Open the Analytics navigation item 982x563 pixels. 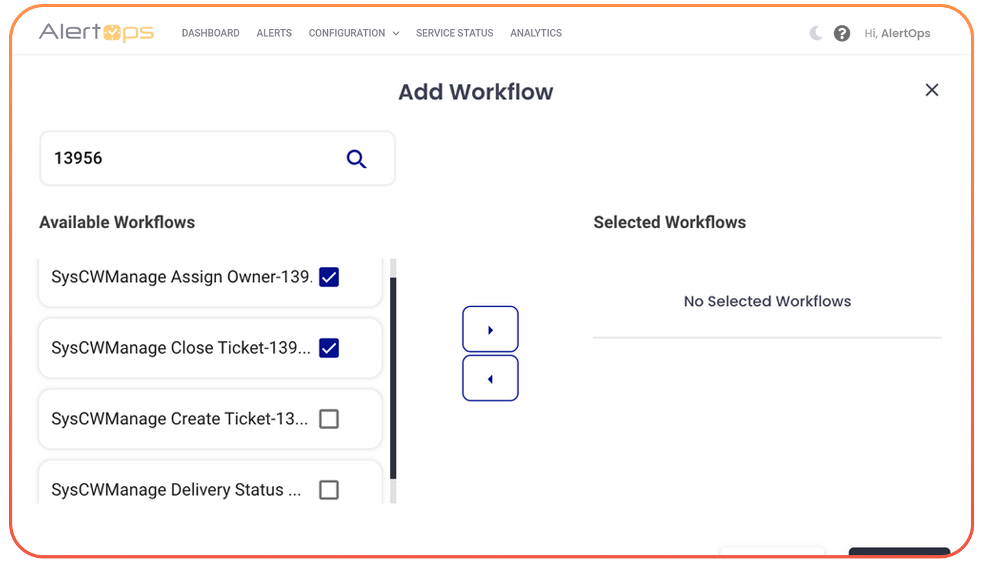pos(536,33)
